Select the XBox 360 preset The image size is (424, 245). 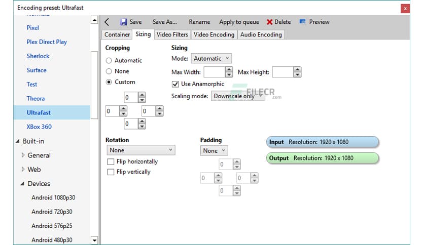point(39,127)
